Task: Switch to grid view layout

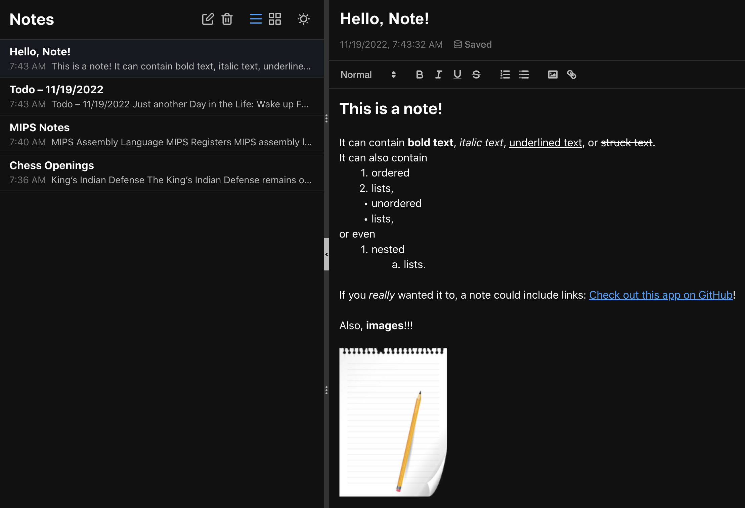Action: pyautogui.click(x=275, y=19)
